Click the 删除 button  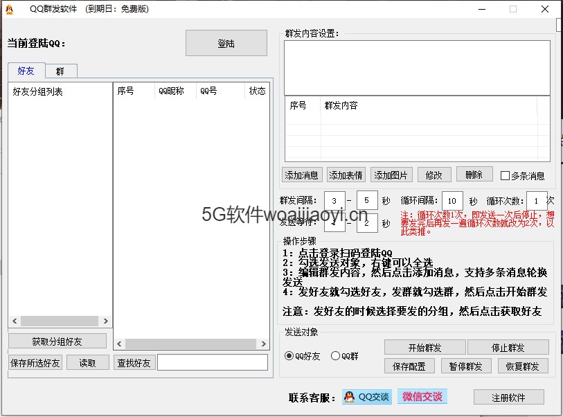474,174
